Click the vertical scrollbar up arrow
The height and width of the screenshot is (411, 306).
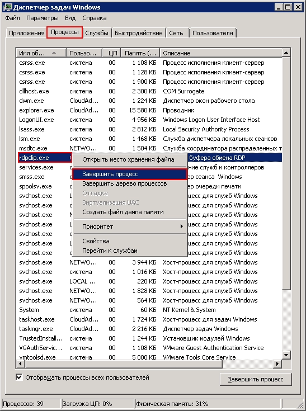(286, 53)
